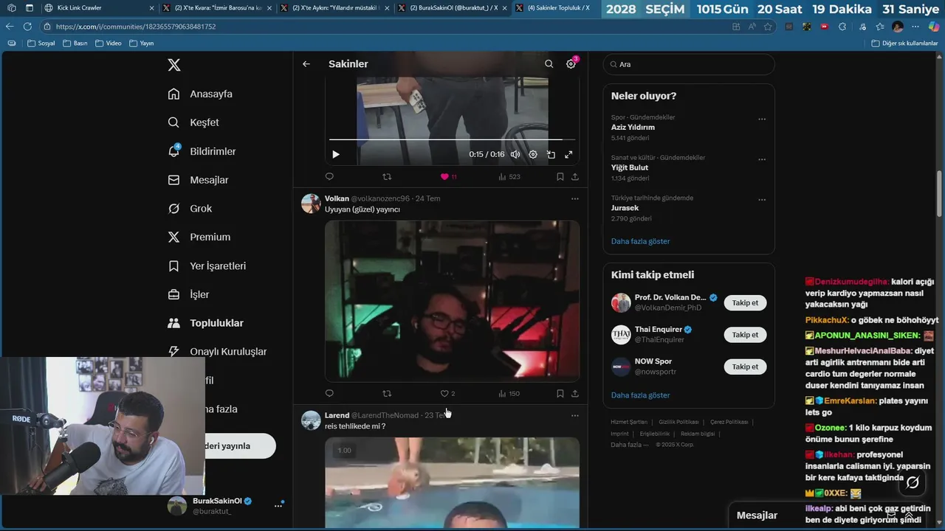The image size is (945, 531).
Task: Go back with the Sakinler back arrow
Action: (306, 64)
